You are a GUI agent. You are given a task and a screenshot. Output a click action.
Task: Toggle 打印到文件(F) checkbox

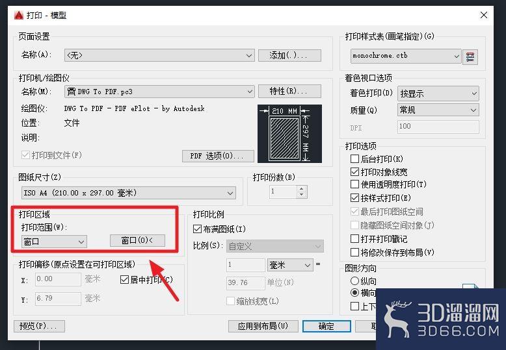click(x=25, y=155)
